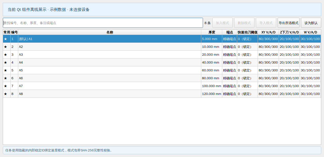Select the row named A2

(x=162, y=47)
